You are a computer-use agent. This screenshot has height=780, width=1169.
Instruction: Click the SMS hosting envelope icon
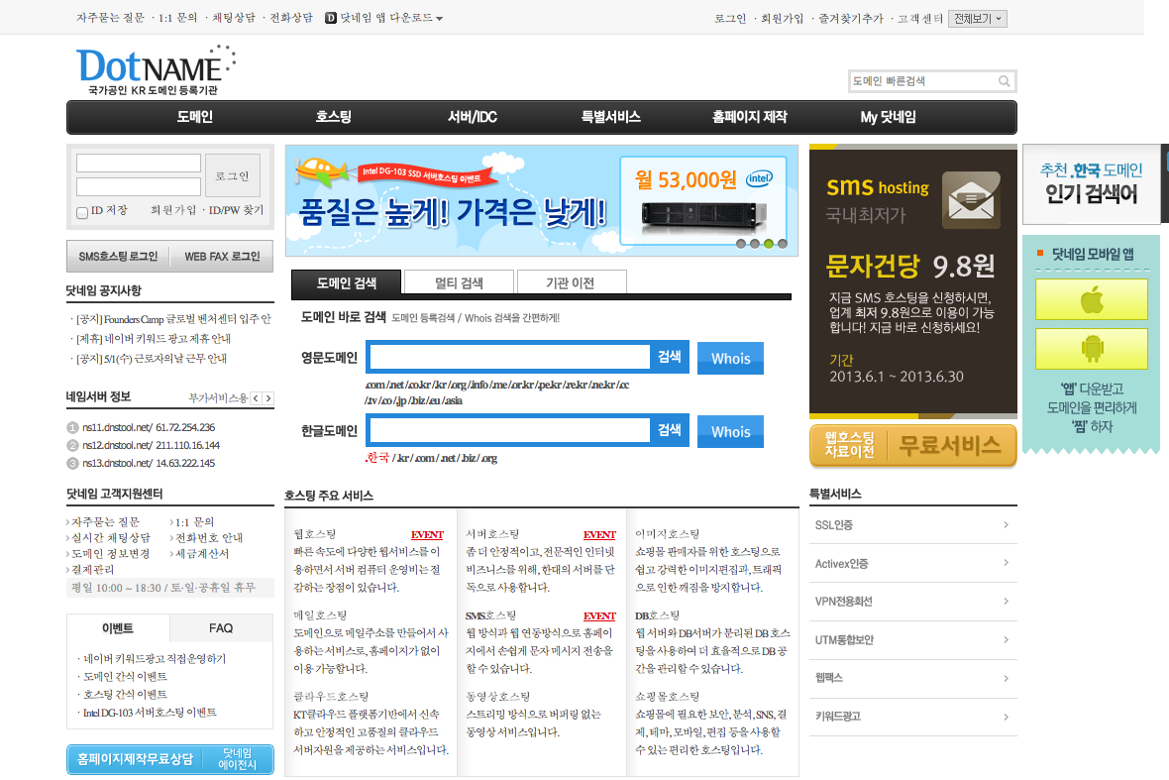tap(971, 200)
